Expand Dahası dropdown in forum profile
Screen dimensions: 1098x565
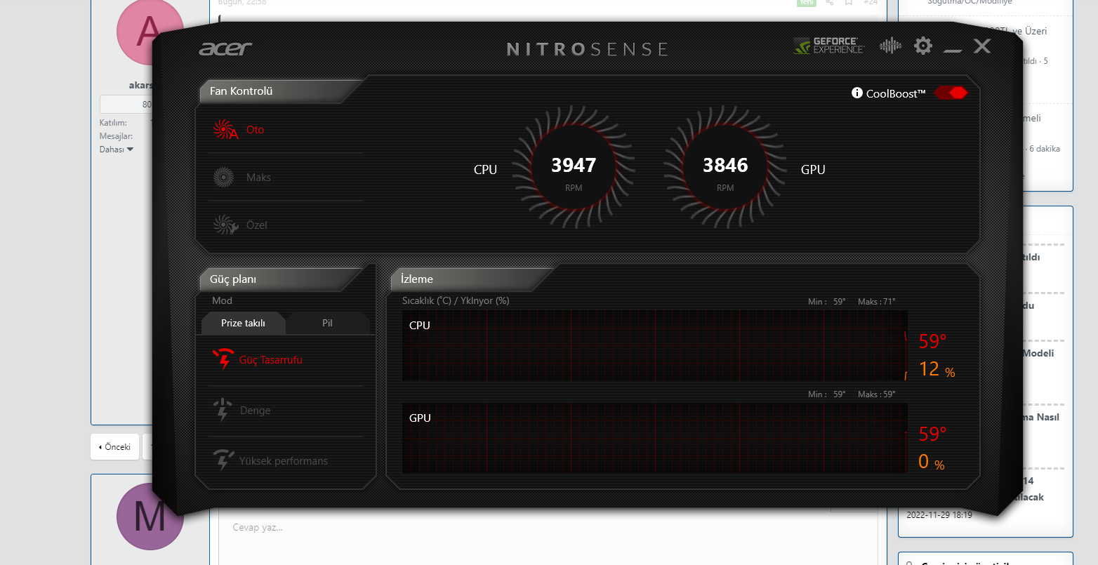tap(116, 149)
